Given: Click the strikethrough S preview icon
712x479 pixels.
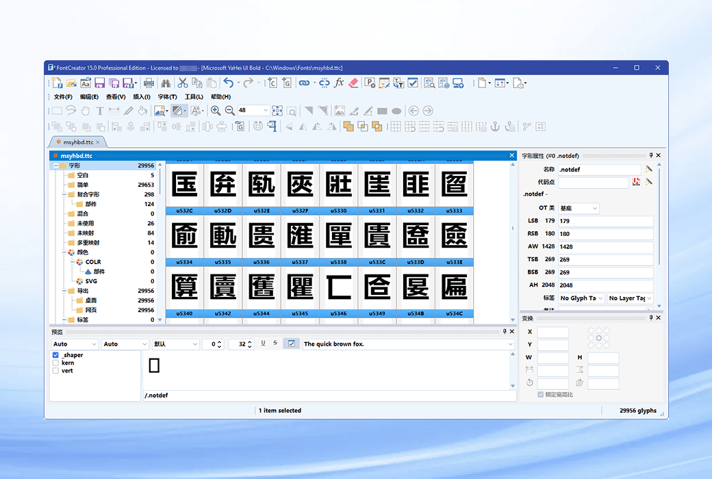Looking at the screenshot, I should [x=275, y=344].
